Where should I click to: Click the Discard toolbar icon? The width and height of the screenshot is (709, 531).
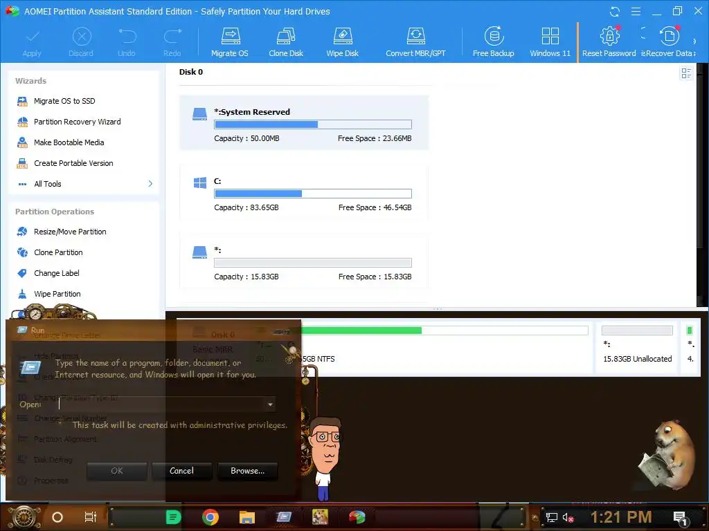82,37
